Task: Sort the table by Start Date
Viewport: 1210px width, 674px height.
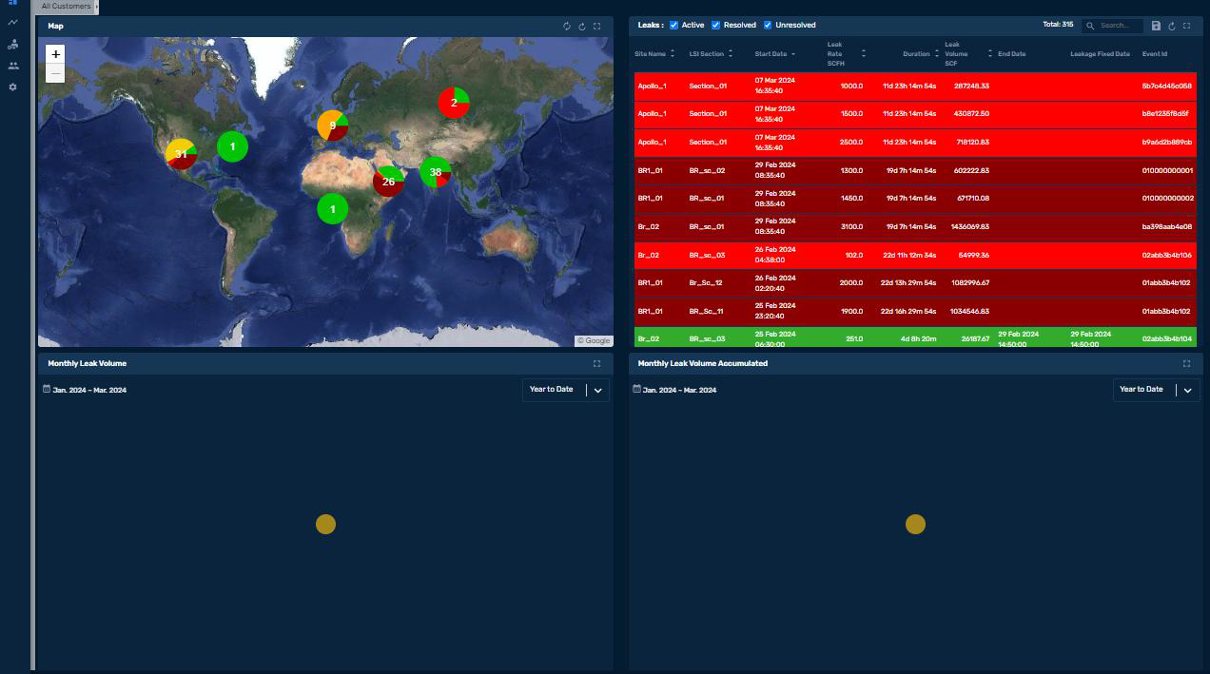Action: pos(775,54)
